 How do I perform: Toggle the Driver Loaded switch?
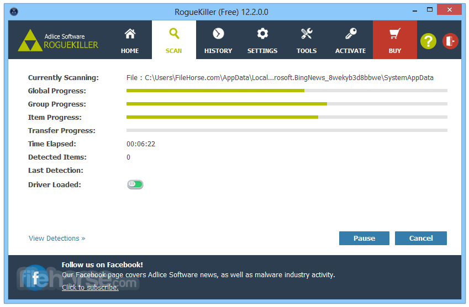135,184
